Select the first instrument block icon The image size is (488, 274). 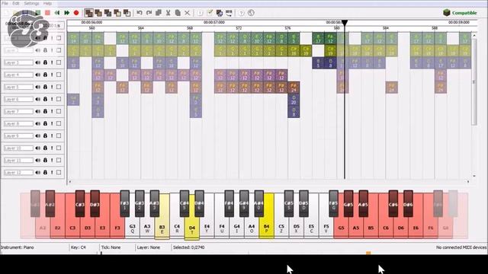(x=88, y=13)
